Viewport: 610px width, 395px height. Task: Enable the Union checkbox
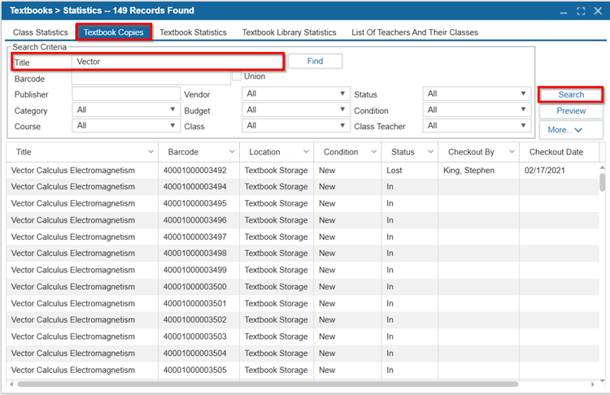[237, 76]
